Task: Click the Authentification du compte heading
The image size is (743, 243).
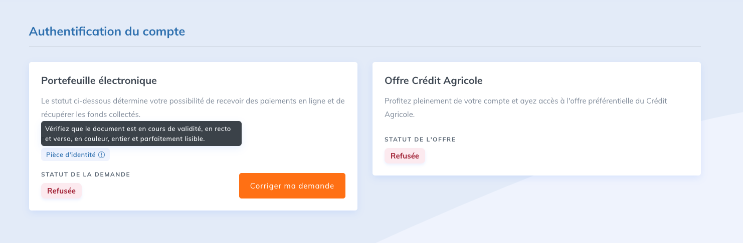Action: (107, 31)
